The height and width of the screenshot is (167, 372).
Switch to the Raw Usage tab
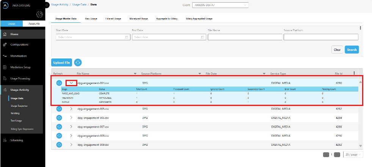pyautogui.click(x=91, y=18)
